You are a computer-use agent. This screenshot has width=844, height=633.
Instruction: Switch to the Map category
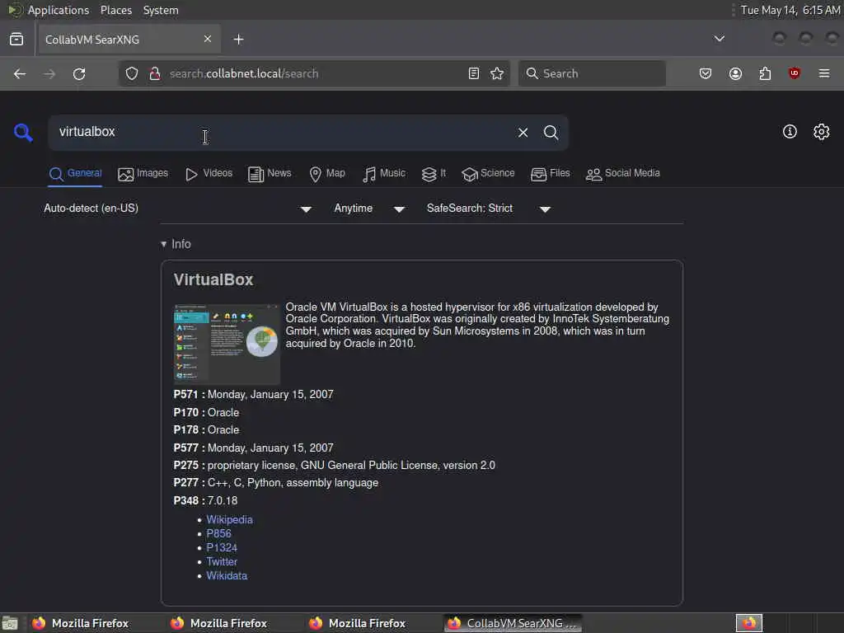pos(327,173)
